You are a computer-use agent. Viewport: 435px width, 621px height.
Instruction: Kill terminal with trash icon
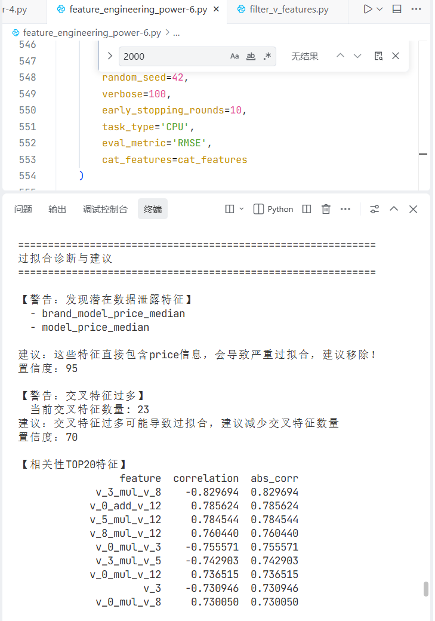(x=326, y=209)
